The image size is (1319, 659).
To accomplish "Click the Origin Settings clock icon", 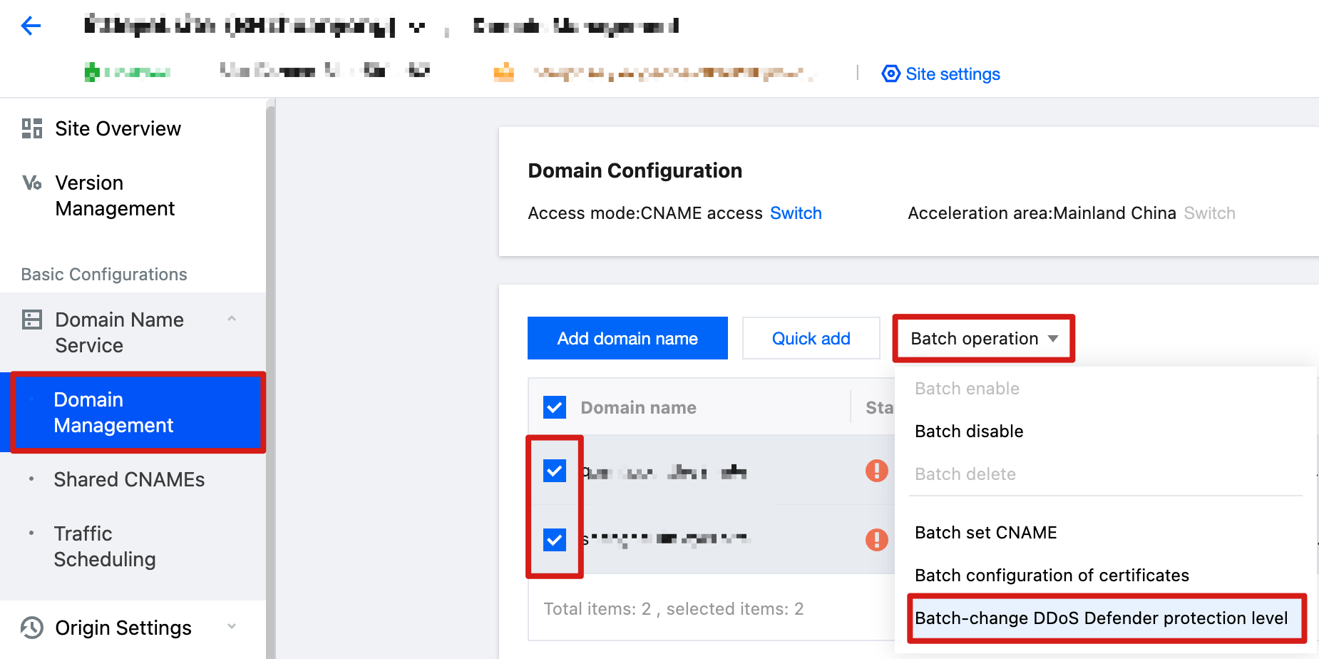I will tap(32, 628).
